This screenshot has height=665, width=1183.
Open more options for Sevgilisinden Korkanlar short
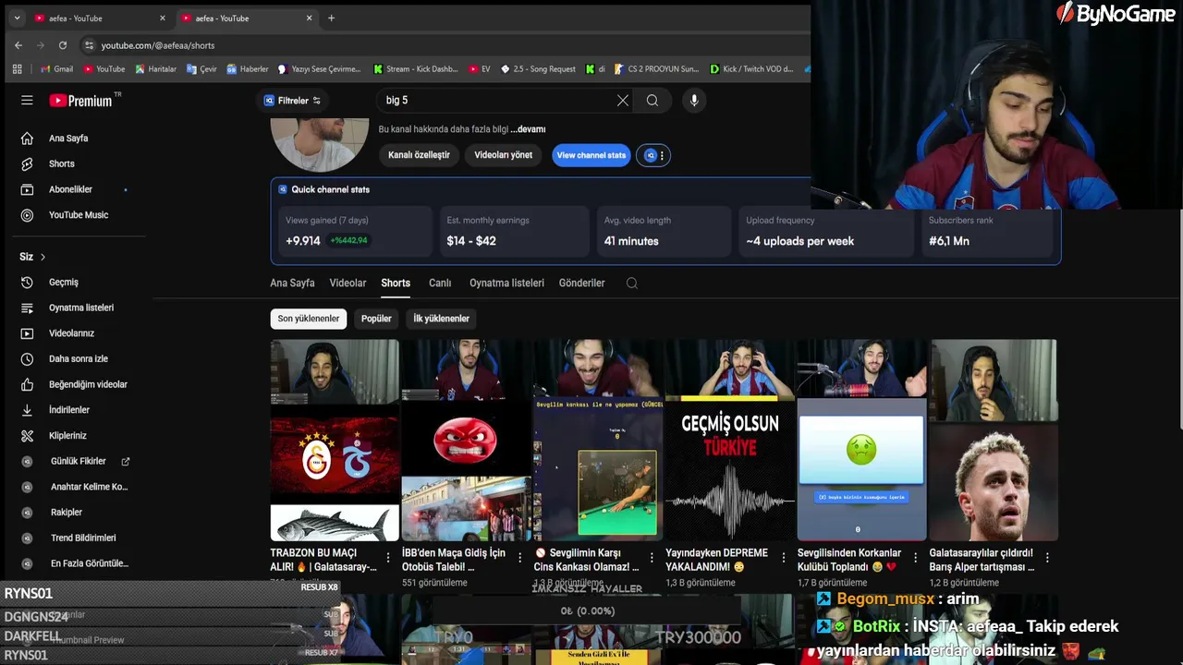[915, 558]
